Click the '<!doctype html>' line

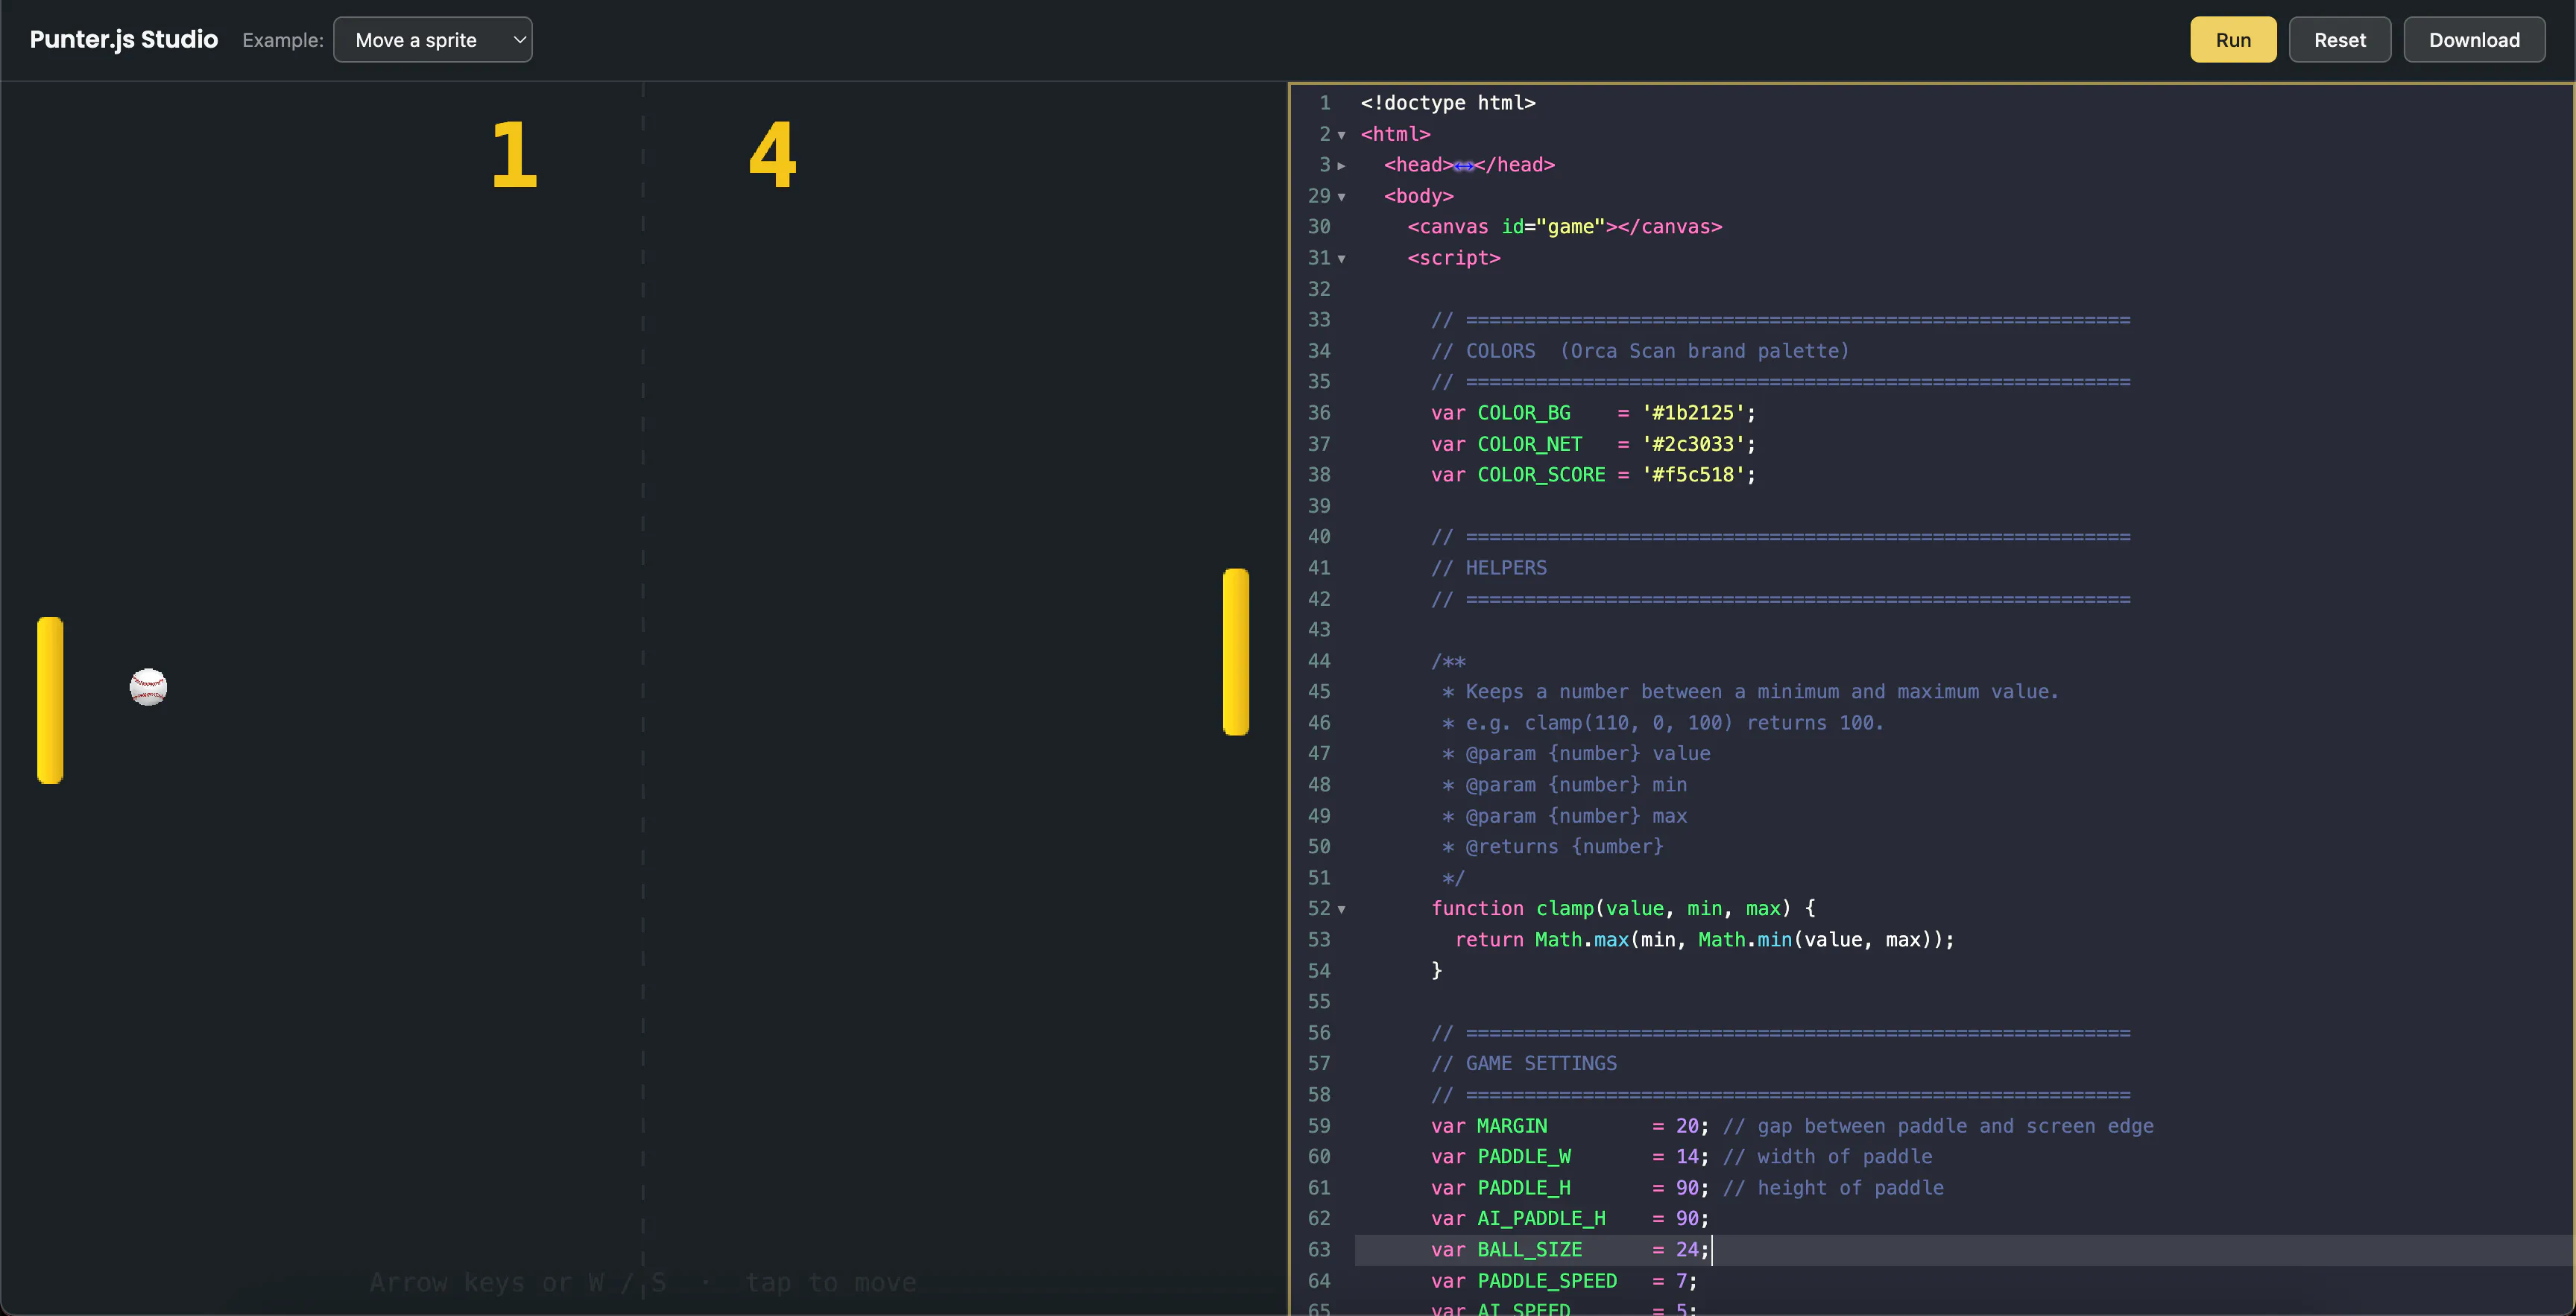point(1447,103)
